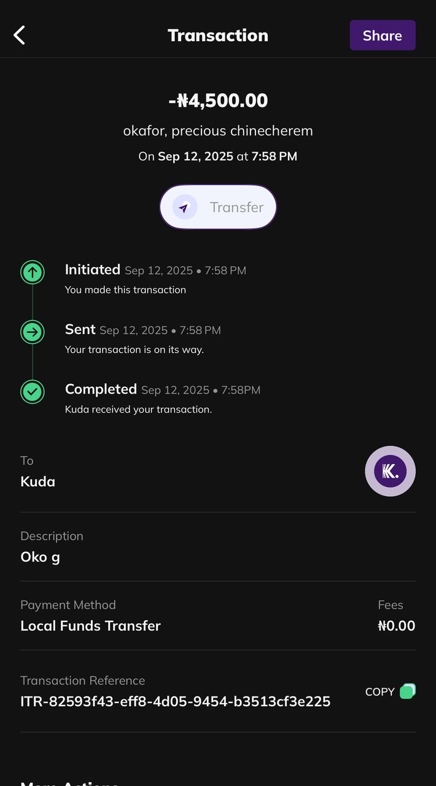
Task: Tap the Completed checkmark status icon
Action: click(x=33, y=392)
